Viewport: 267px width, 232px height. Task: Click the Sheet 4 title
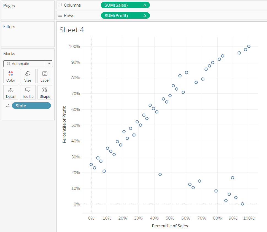point(72,30)
